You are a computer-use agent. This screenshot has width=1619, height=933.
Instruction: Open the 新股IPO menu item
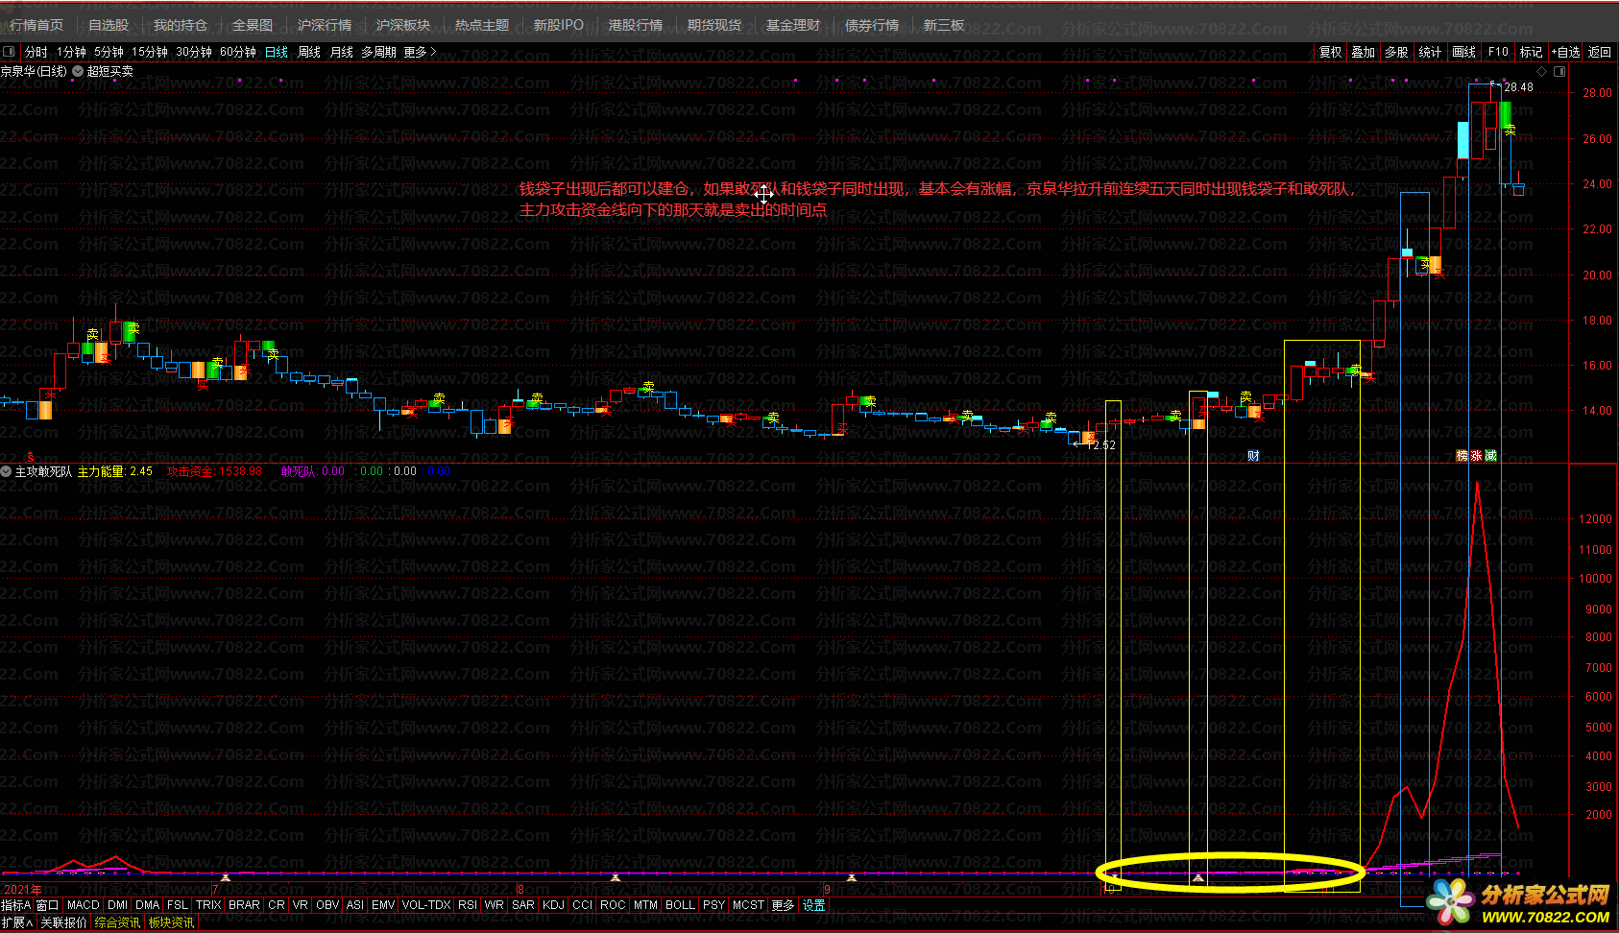click(558, 25)
